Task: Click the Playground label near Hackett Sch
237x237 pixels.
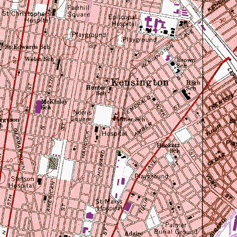Action: 151,176
